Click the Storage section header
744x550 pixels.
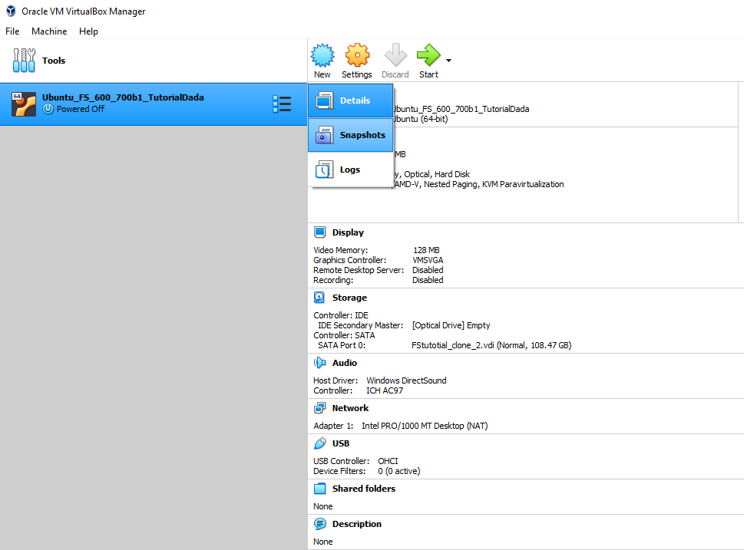[349, 298]
